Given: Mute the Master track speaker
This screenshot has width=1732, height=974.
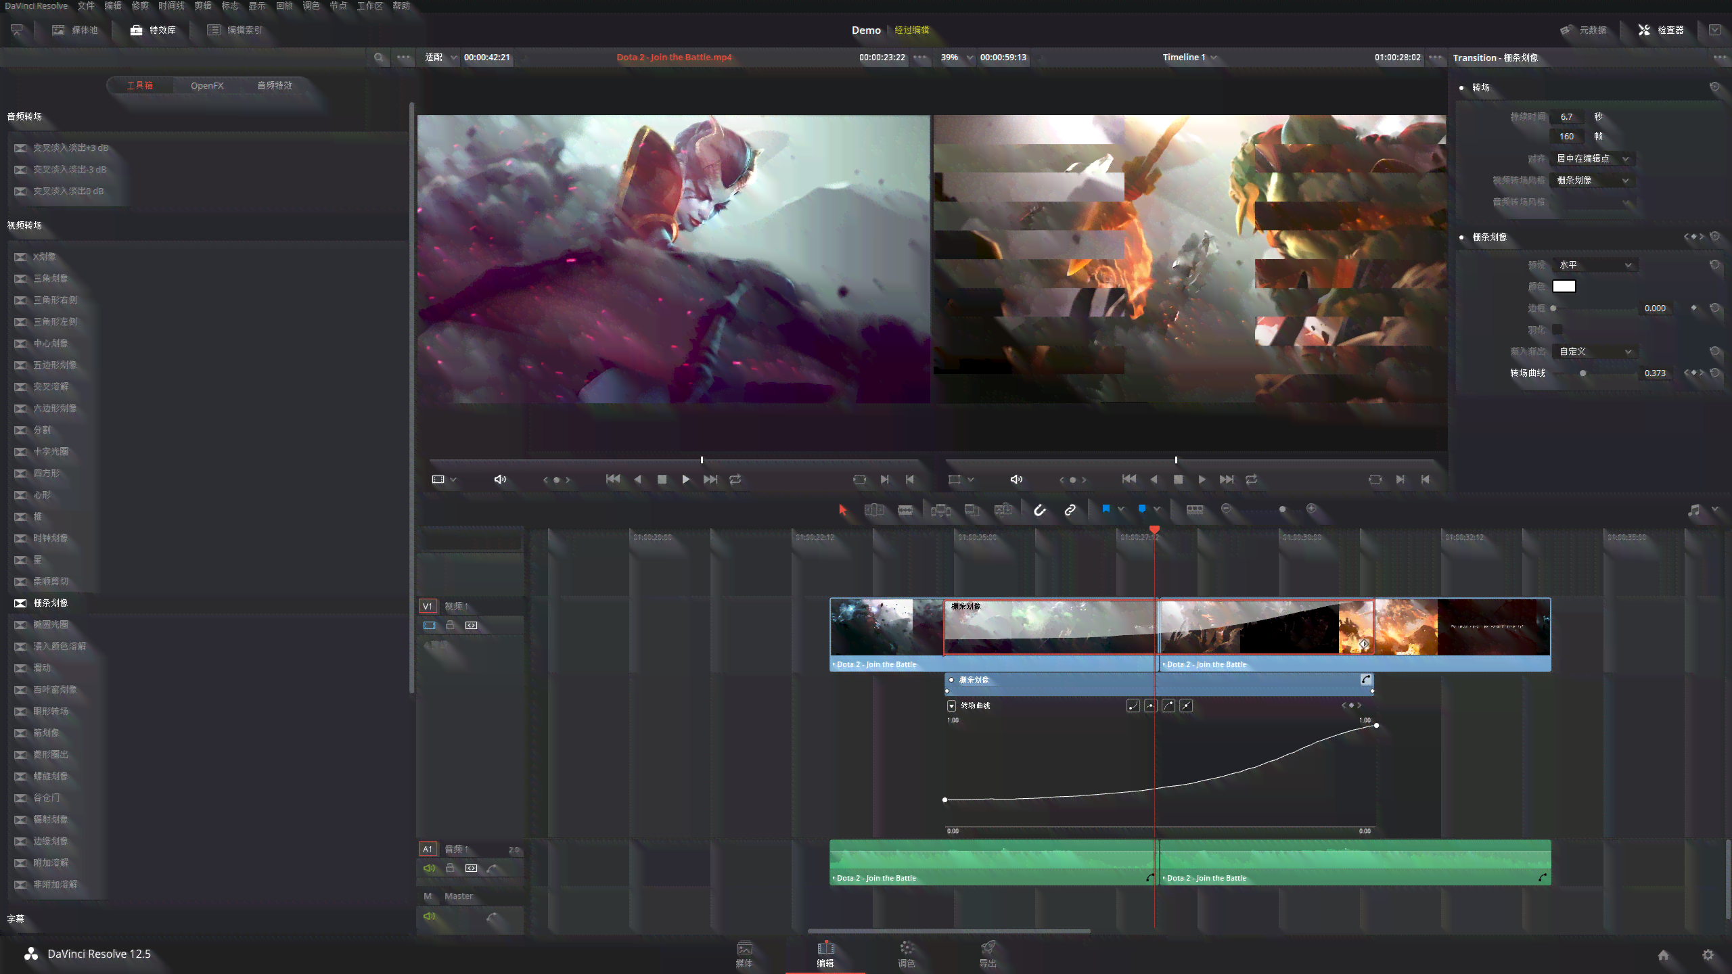Looking at the screenshot, I should click(x=430, y=917).
